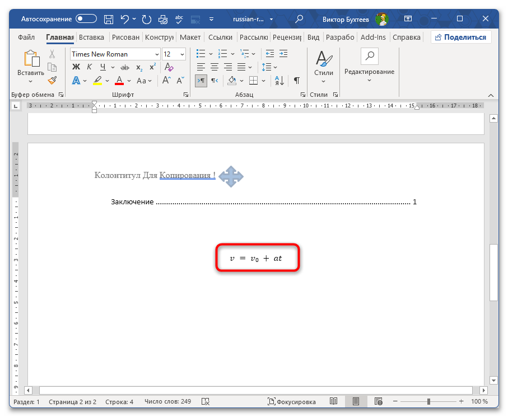The width and height of the screenshot is (508, 417).
Task: Switch to the Макет tab
Action: click(190, 38)
